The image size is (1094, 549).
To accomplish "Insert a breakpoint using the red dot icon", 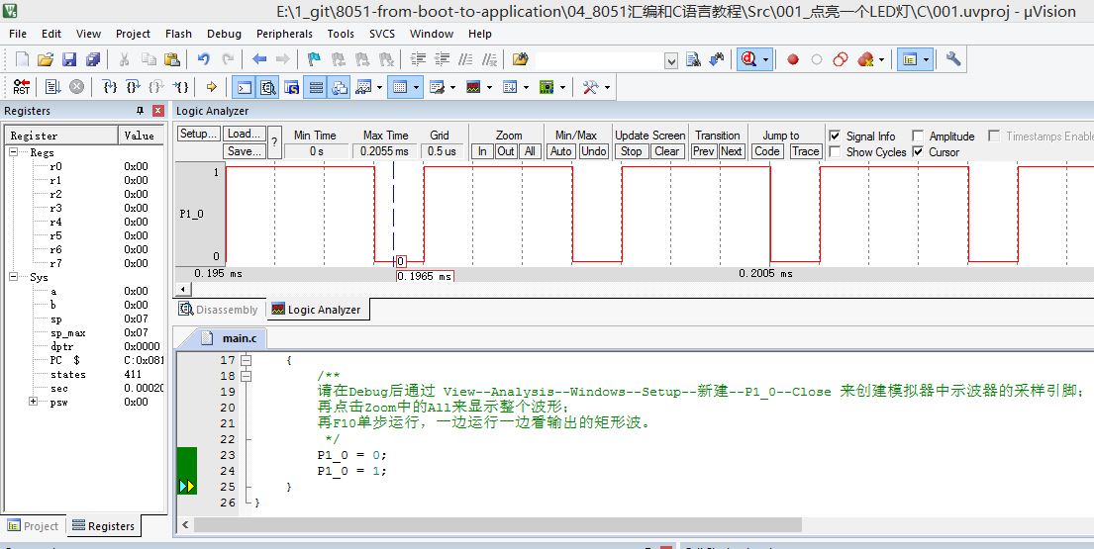I will pyautogui.click(x=793, y=60).
